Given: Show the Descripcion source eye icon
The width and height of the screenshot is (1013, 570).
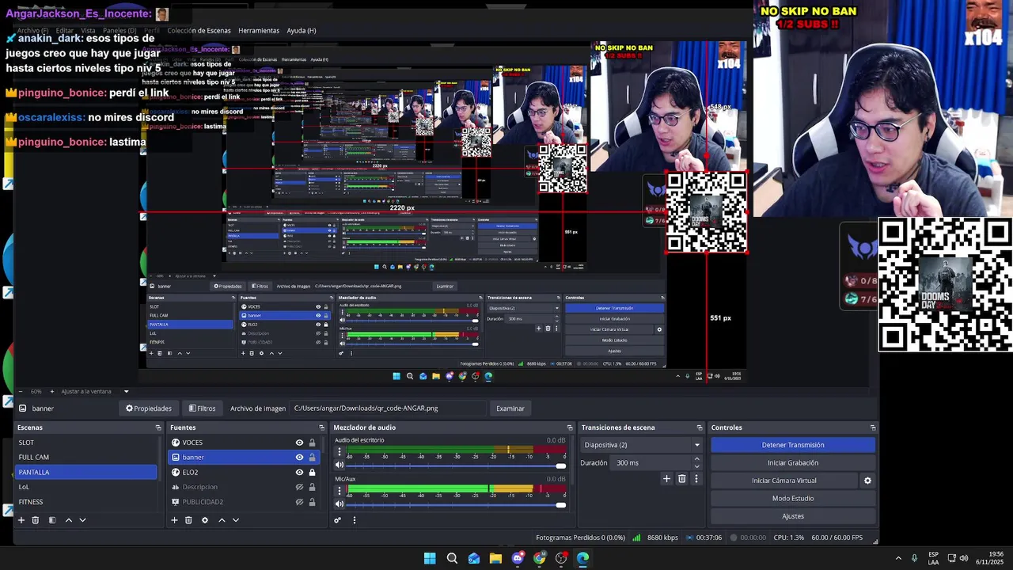Looking at the screenshot, I should [299, 487].
